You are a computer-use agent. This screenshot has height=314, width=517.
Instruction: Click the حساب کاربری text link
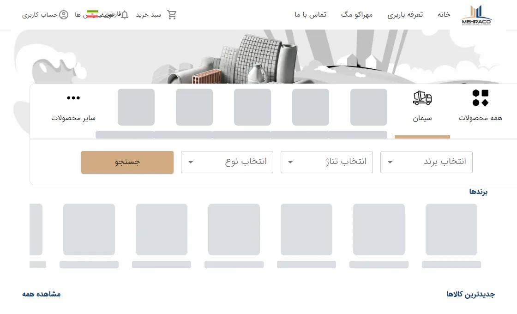coord(40,15)
